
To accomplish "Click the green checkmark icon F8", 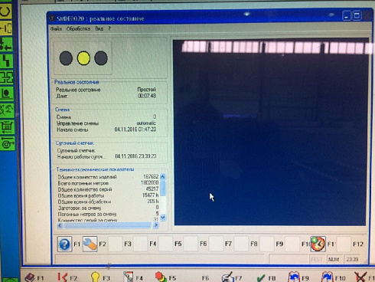I will 261,278.
